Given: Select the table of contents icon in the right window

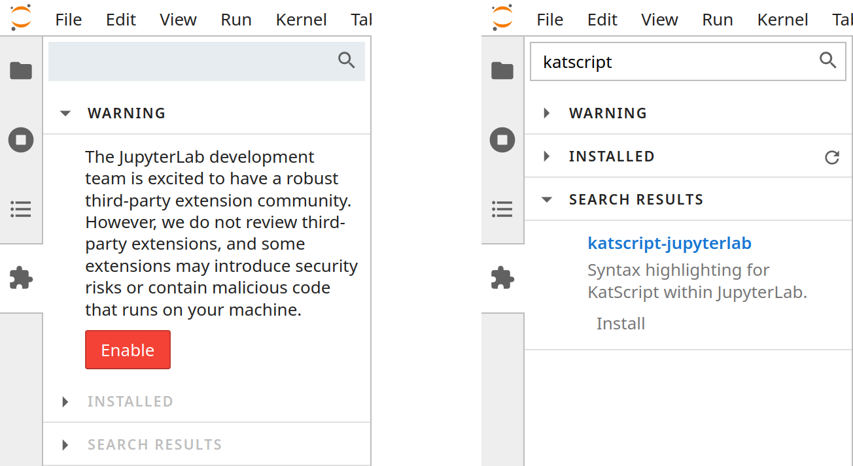Looking at the screenshot, I should point(502,209).
